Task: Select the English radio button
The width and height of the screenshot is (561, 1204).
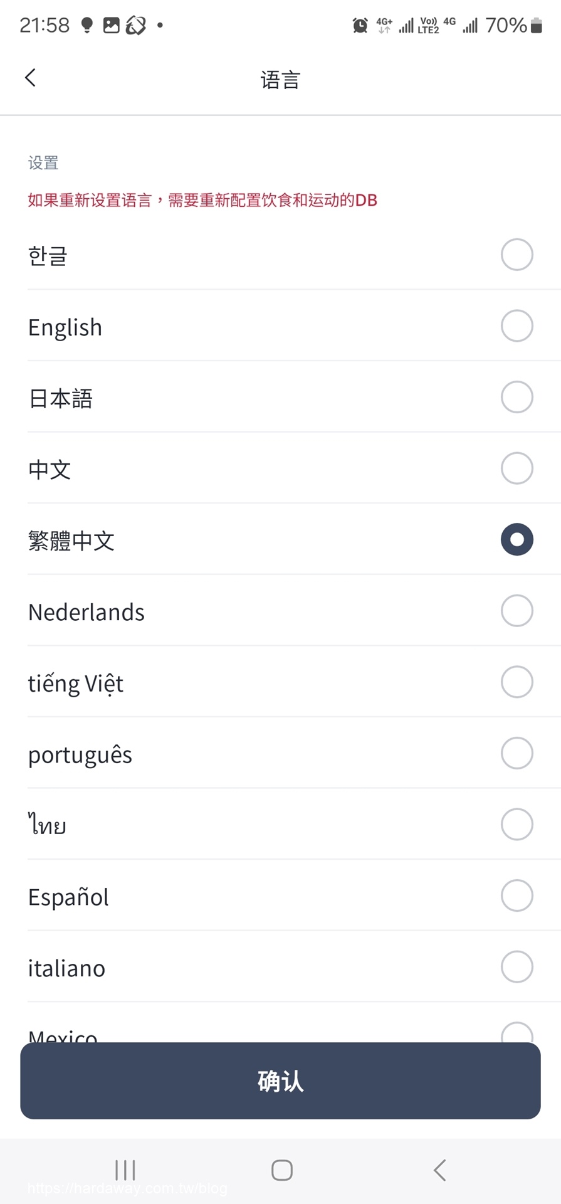Action: pos(516,326)
